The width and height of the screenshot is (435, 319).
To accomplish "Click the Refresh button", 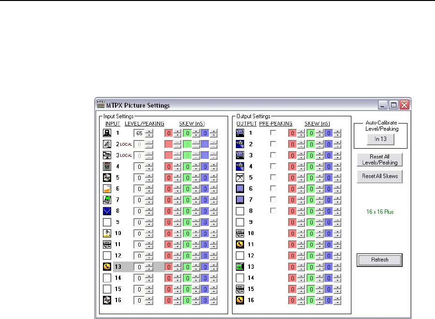I will (x=379, y=260).
